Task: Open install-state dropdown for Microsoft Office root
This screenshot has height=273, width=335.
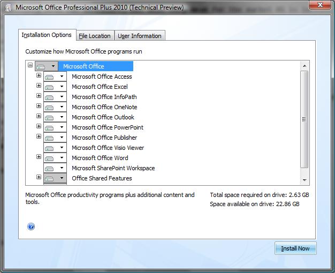Action: (x=47, y=66)
